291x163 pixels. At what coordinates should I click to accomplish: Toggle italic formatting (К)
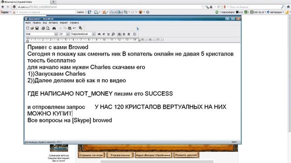[104, 34]
